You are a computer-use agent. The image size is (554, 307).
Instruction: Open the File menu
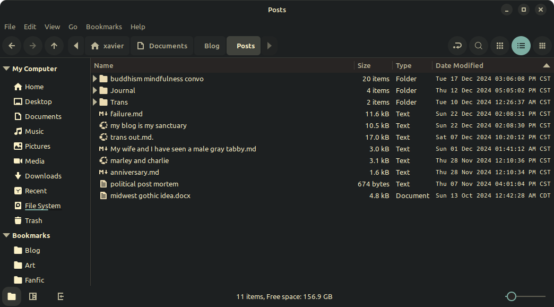coord(10,27)
